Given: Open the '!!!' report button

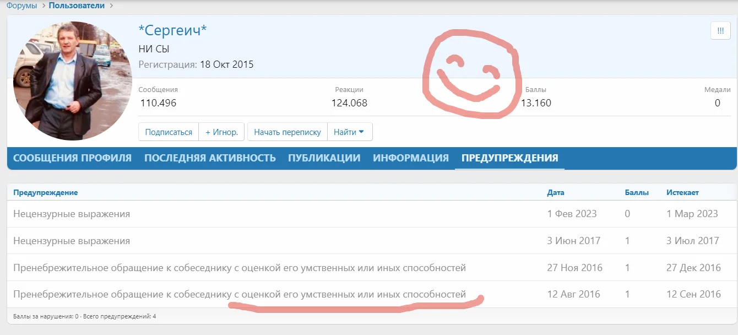Looking at the screenshot, I should click(720, 31).
